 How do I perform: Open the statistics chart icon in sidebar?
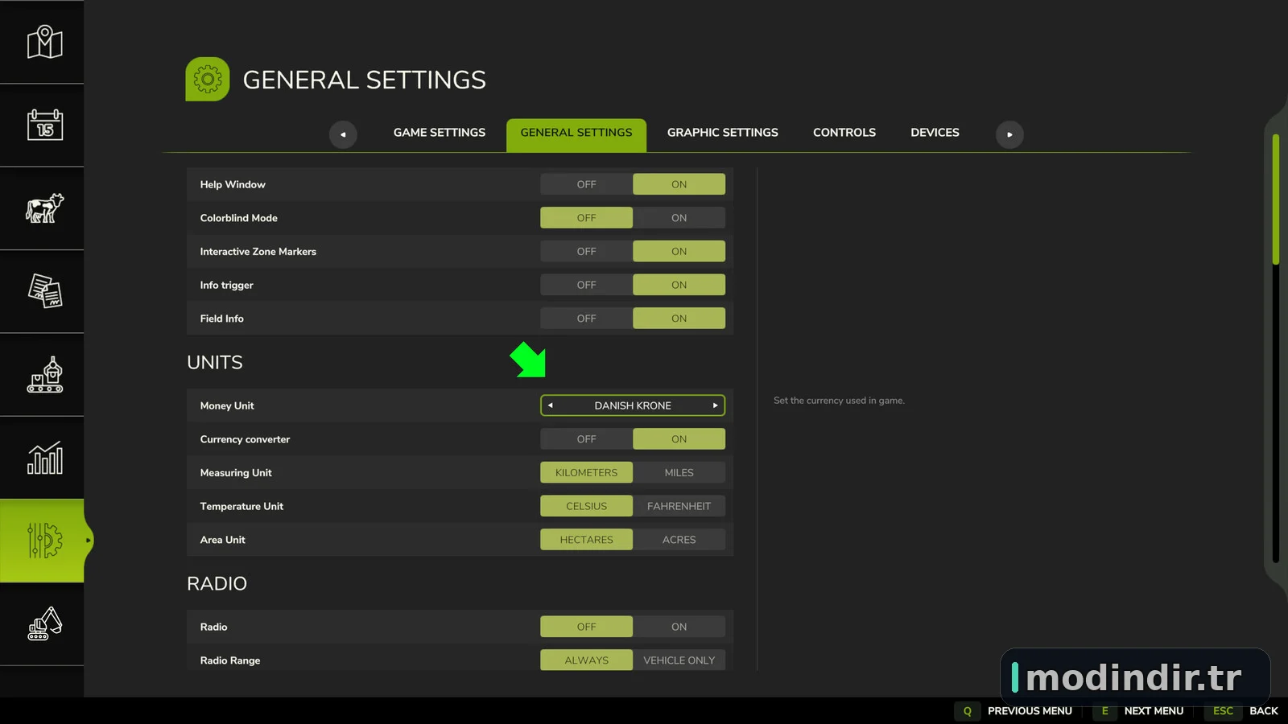pos(44,458)
